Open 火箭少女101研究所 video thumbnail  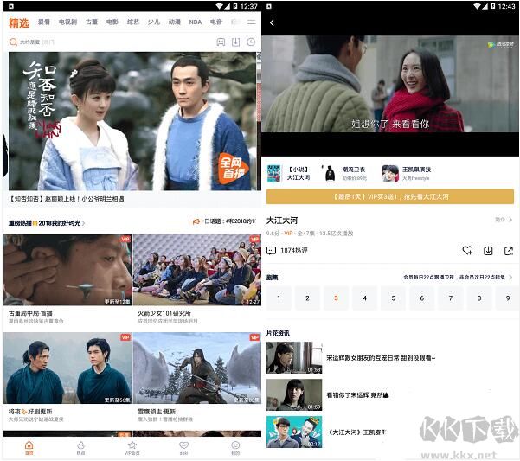(x=197, y=270)
